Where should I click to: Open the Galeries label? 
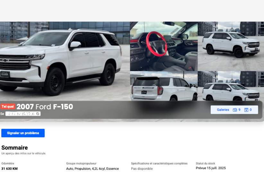click(x=223, y=110)
